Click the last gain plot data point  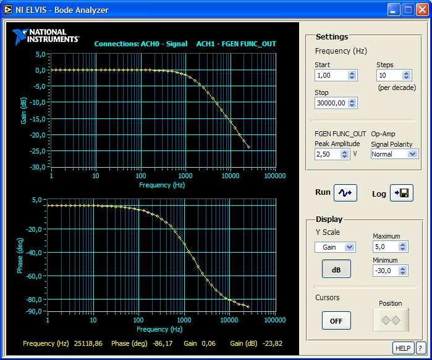click(249, 147)
